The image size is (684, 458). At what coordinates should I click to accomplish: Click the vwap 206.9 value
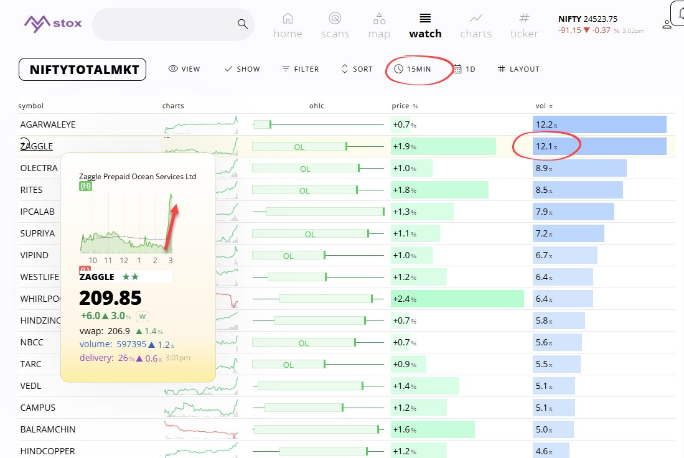tap(119, 331)
